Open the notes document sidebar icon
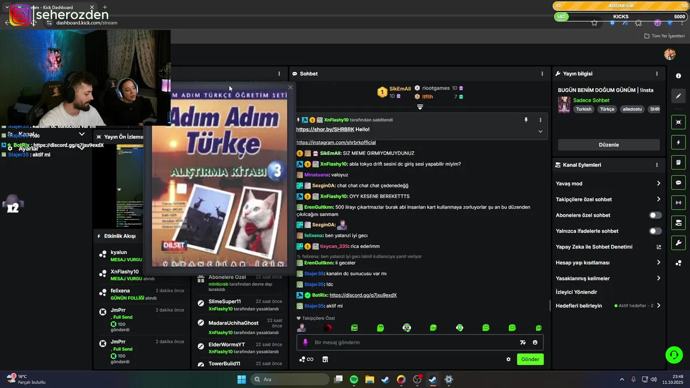The width and height of the screenshot is (690, 388). point(678,162)
